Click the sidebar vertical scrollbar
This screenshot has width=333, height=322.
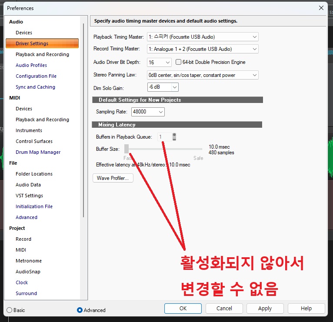83,120
